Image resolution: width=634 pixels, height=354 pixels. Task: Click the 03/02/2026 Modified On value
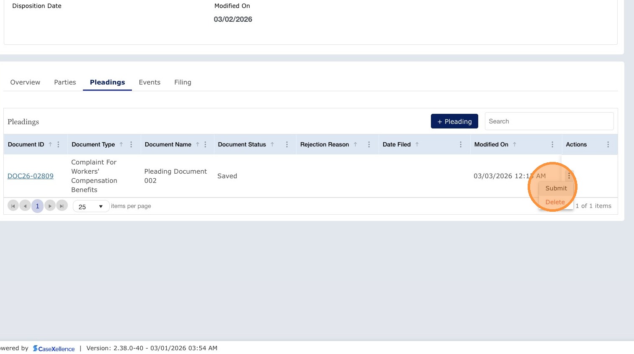[x=233, y=19]
